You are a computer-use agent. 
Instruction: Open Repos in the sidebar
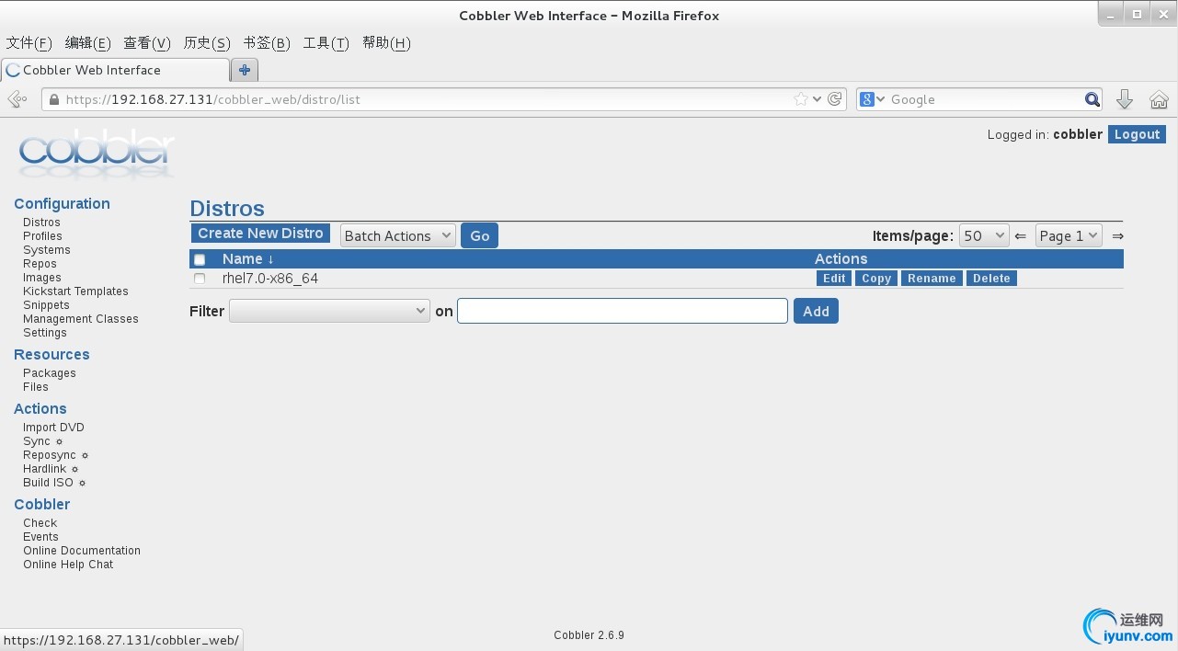[x=40, y=264]
